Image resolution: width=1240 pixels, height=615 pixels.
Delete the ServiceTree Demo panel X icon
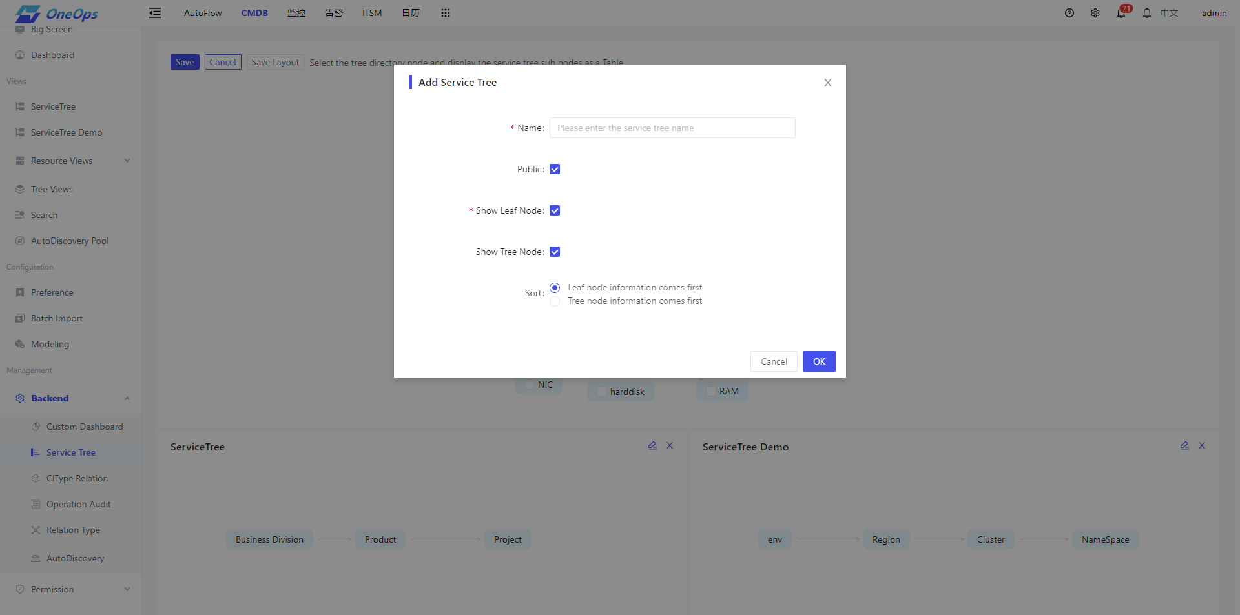1202,445
